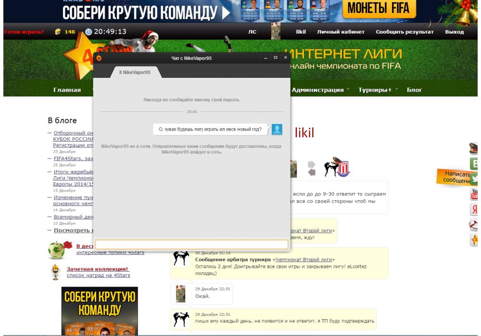Open the officer cap icon in the right sidebar
Image resolution: width=481 pixels, height=336 pixels.
[474, 149]
